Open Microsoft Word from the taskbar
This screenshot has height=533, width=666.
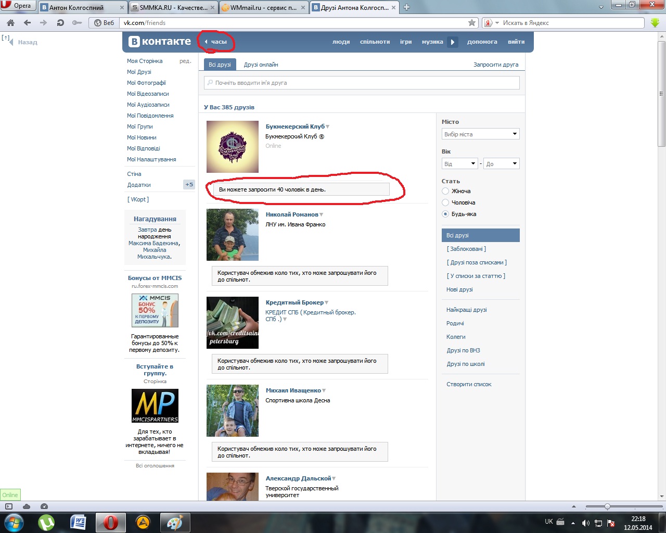tap(78, 522)
